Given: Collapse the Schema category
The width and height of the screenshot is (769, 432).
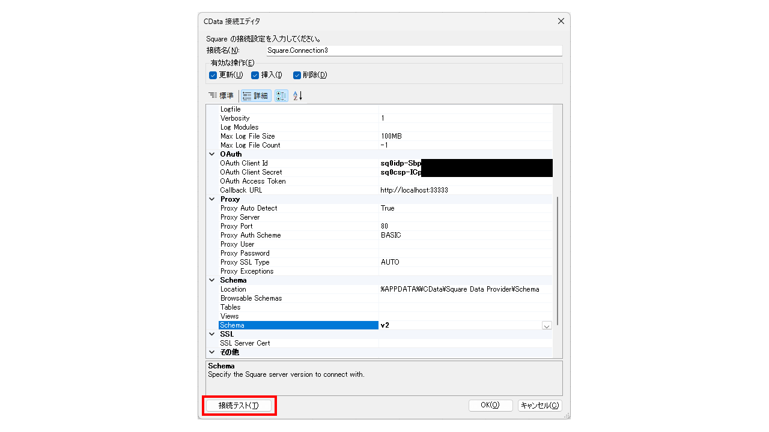Looking at the screenshot, I should [211, 280].
